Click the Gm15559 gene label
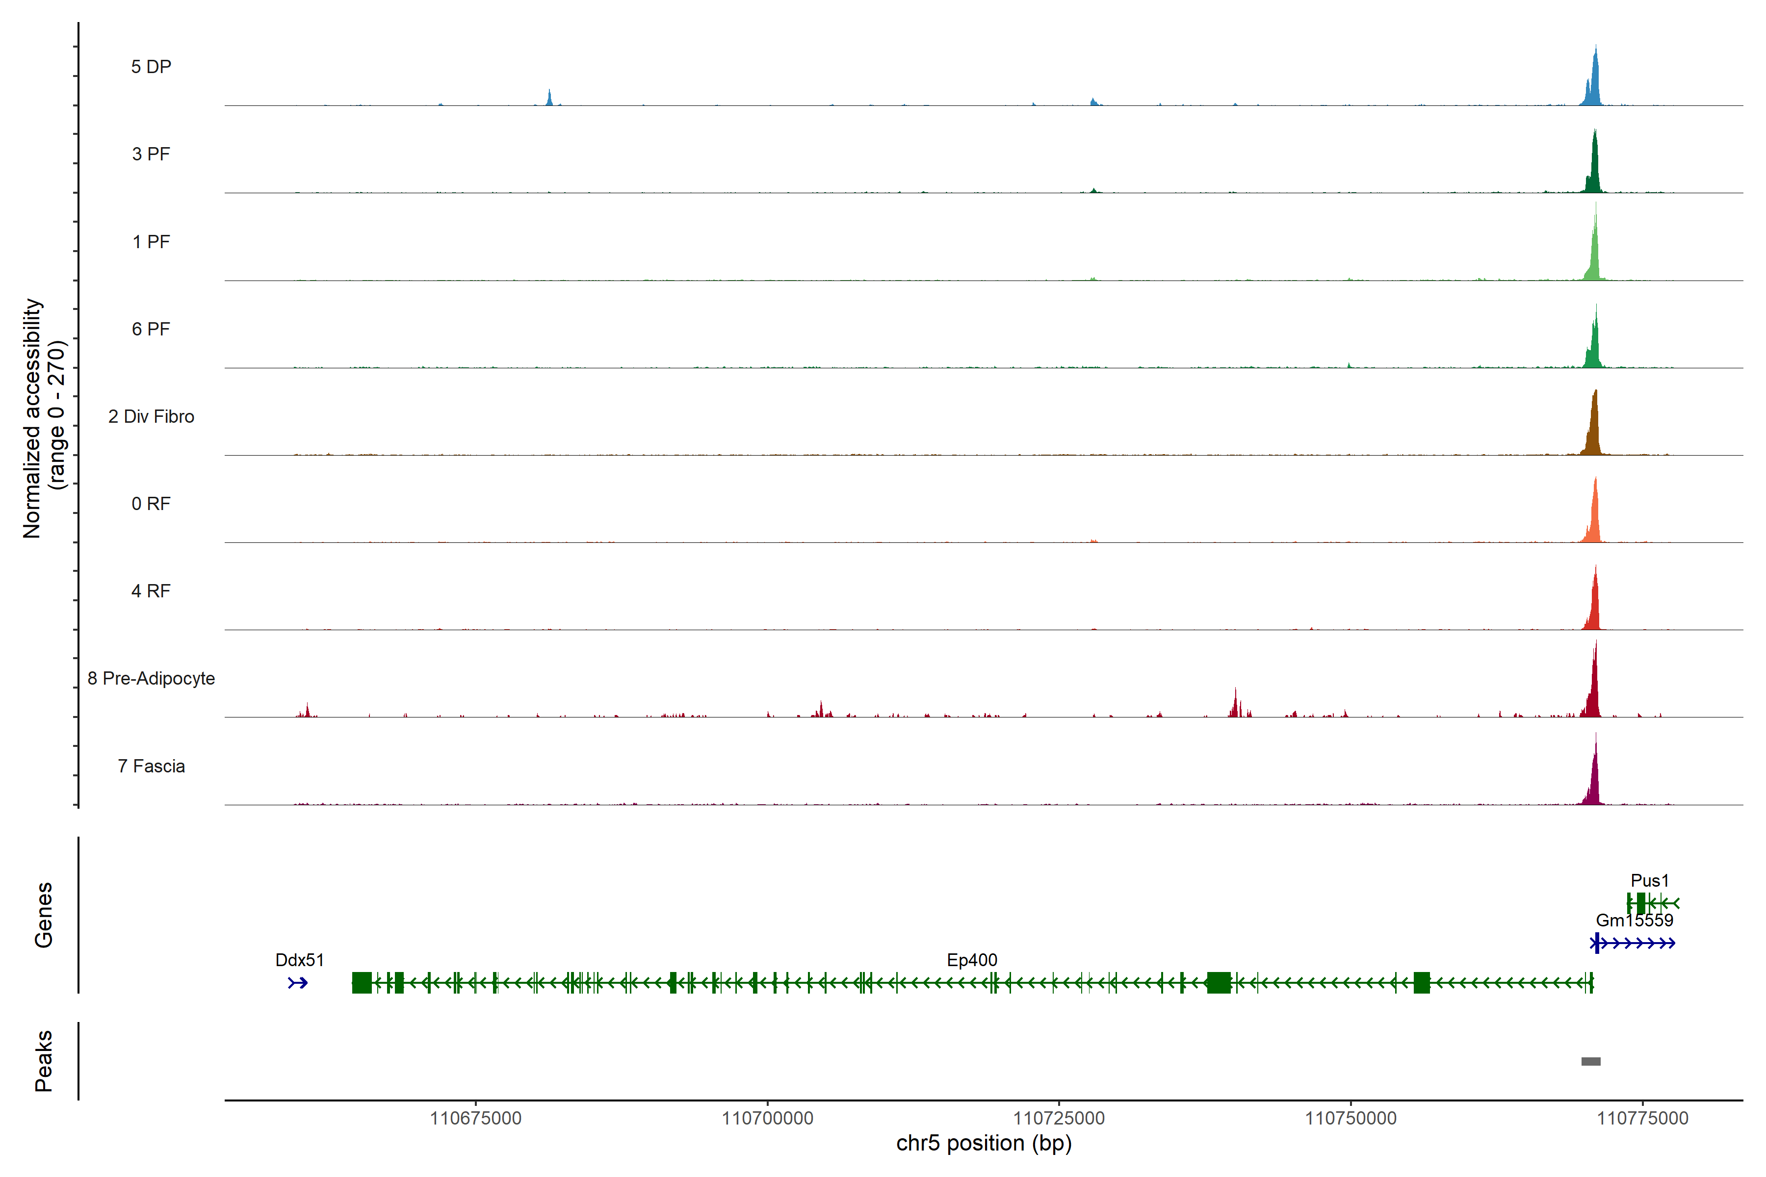Screen dimensions: 1766x1177 1634,920
